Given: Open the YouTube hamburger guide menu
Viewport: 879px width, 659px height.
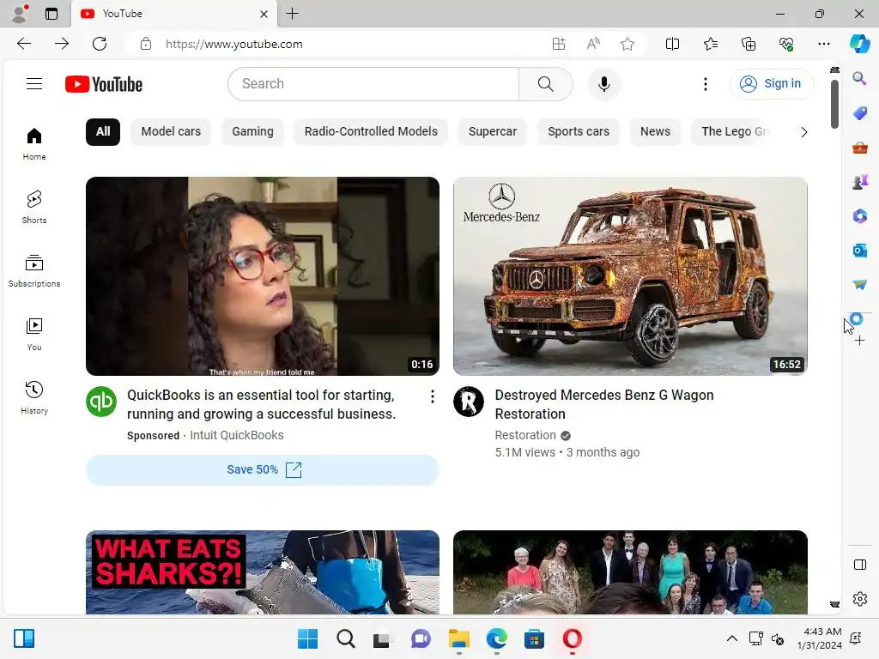Looking at the screenshot, I should click(34, 84).
